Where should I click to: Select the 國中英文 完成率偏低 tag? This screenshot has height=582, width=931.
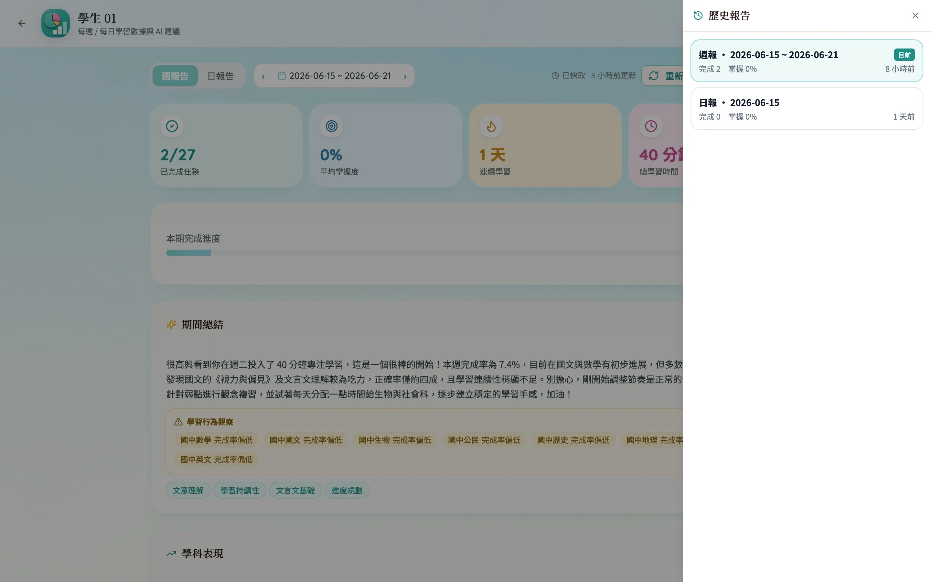pos(216,459)
